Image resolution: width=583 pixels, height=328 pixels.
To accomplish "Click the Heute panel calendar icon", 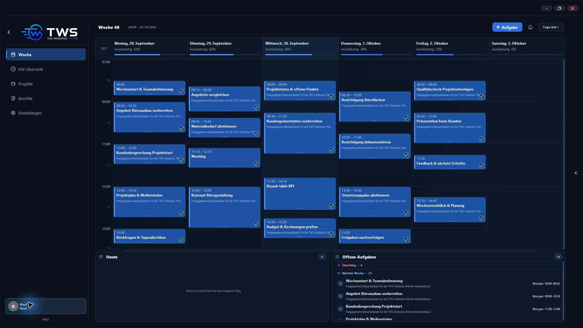I will [101, 257].
